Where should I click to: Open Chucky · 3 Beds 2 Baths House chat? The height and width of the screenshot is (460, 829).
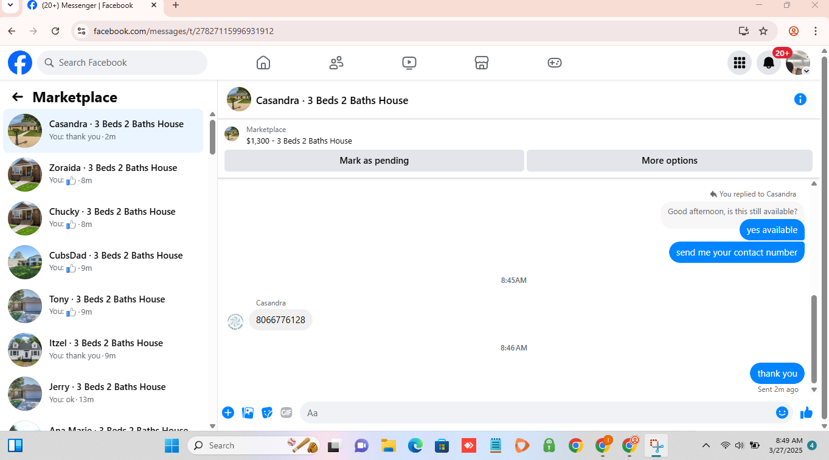point(103,218)
